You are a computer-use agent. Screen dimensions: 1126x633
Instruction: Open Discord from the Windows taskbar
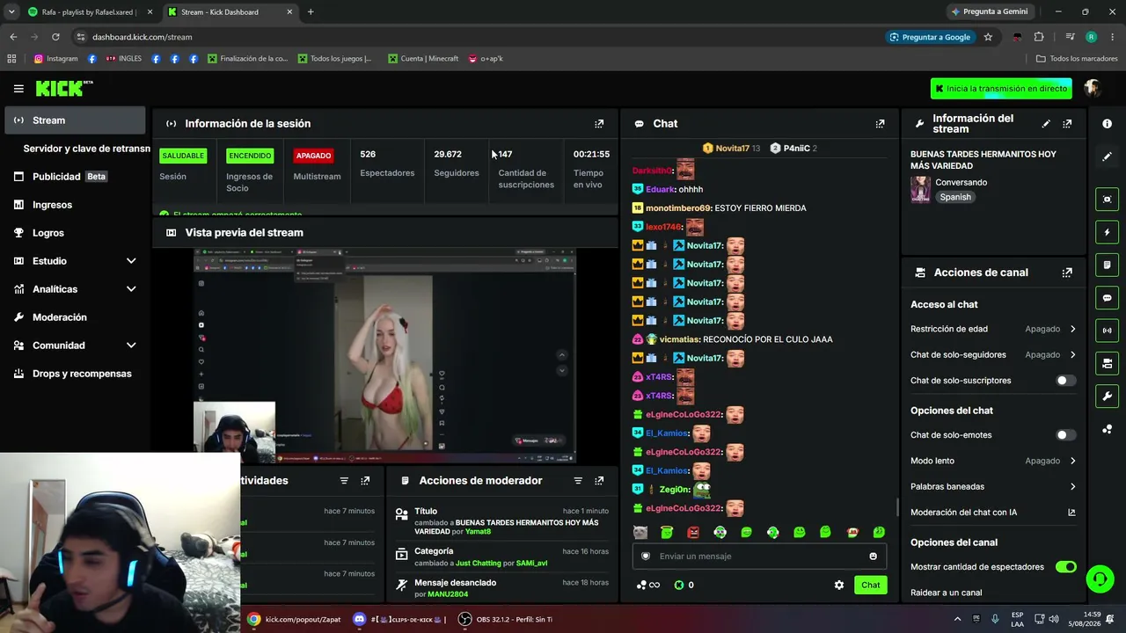coord(399,619)
